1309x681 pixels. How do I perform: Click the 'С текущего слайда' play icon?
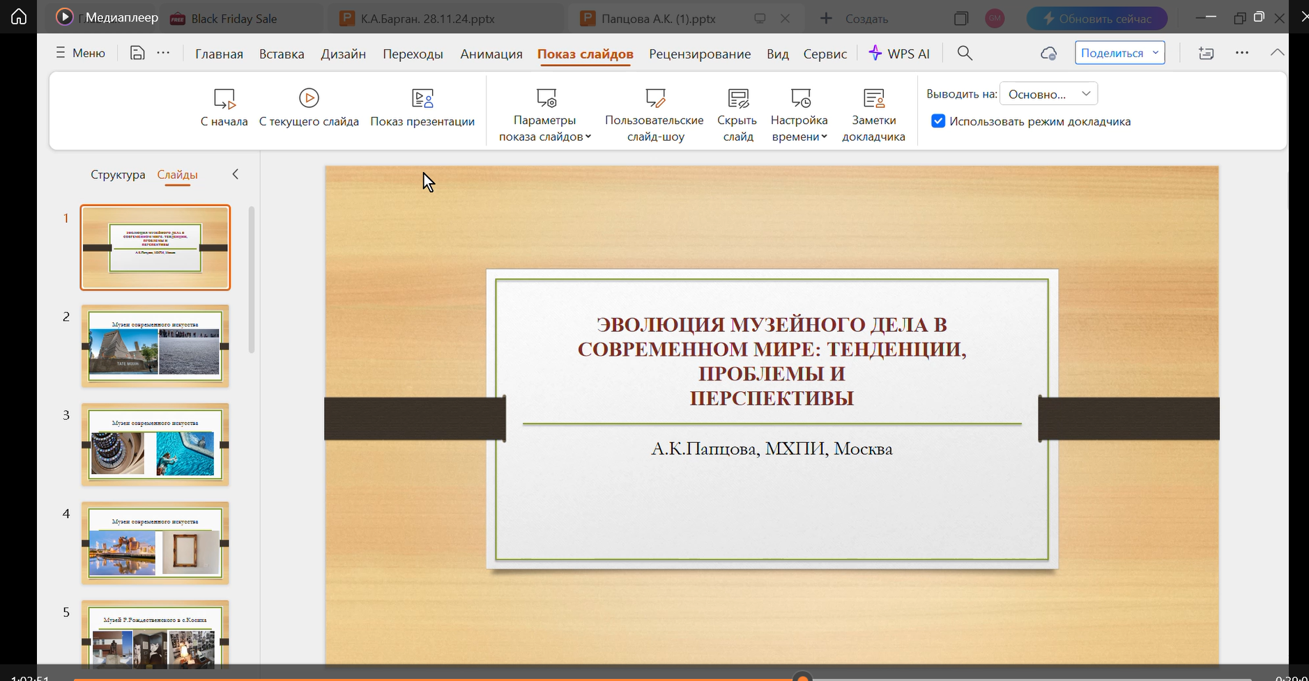click(x=309, y=98)
